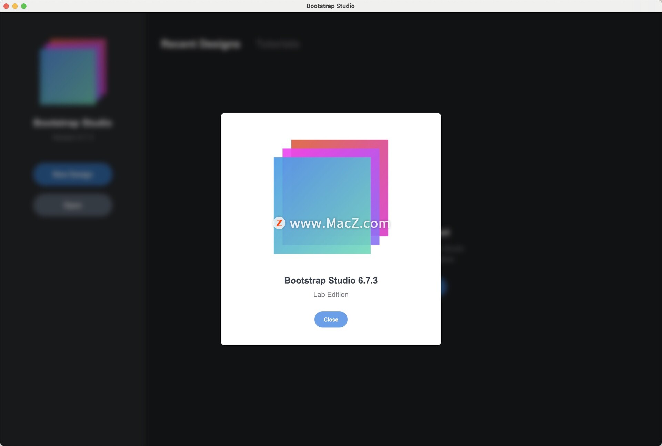The height and width of the screenshot is (446, 662).
Task: Minimize the window with yellow button
Action: tap(15, 6)
